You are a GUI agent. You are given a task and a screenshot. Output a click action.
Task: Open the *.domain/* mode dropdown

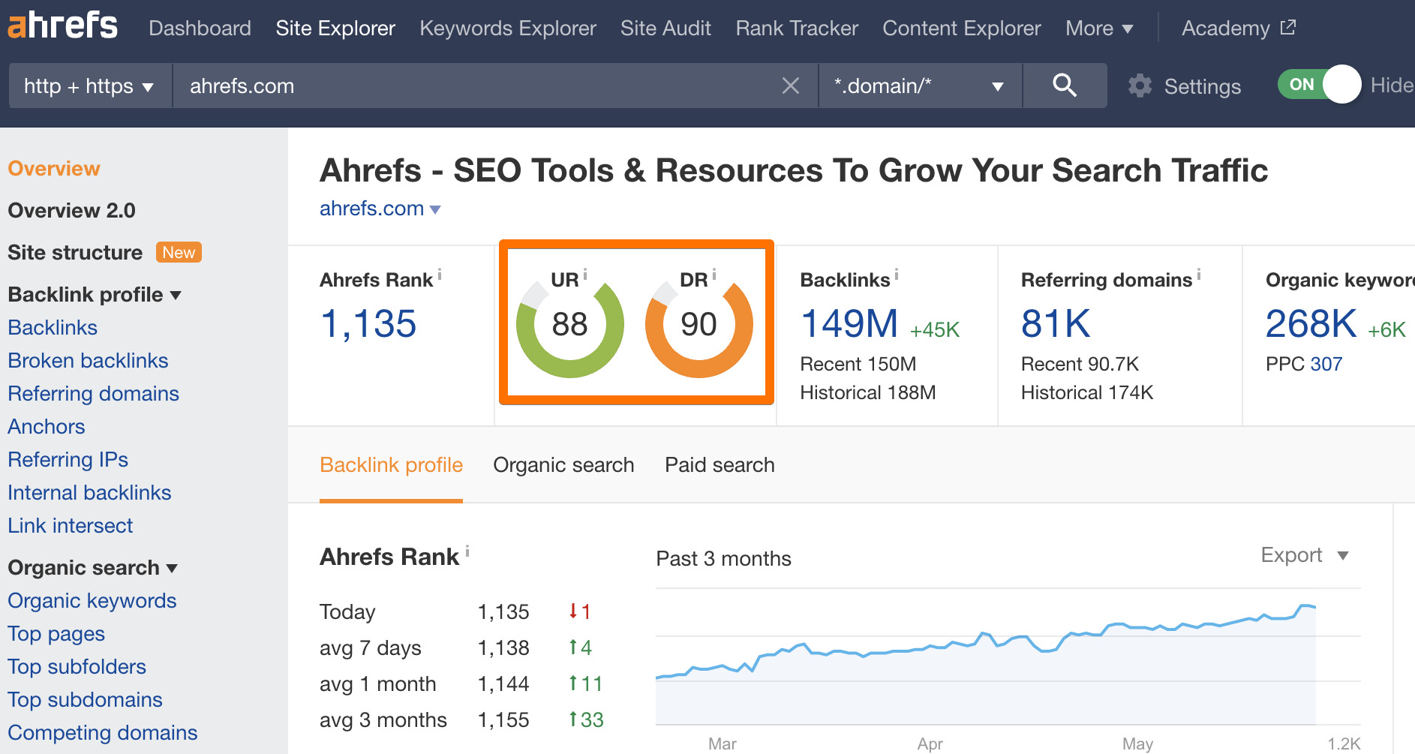coord(919,86)
